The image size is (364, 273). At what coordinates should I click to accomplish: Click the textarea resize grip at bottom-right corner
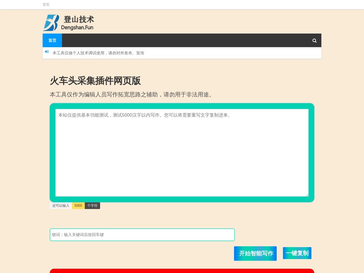pyautogui.click(x=307, y=195)
